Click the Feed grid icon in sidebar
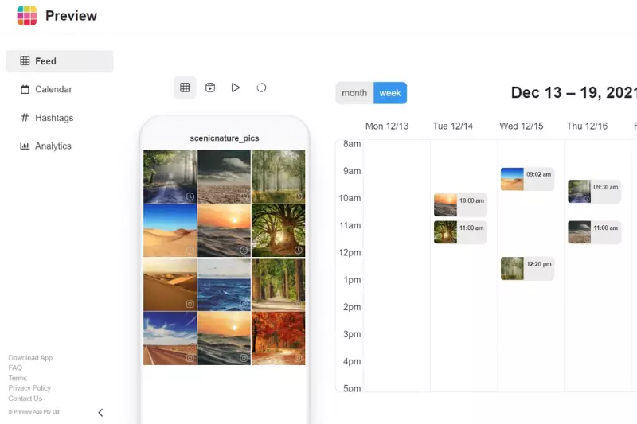Viewport: 637px width, 424px height. [25, 61]
